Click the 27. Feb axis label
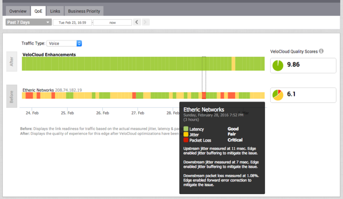 [x=138, y=113]
